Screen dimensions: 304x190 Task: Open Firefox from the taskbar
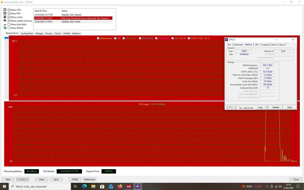coord(120,186)
